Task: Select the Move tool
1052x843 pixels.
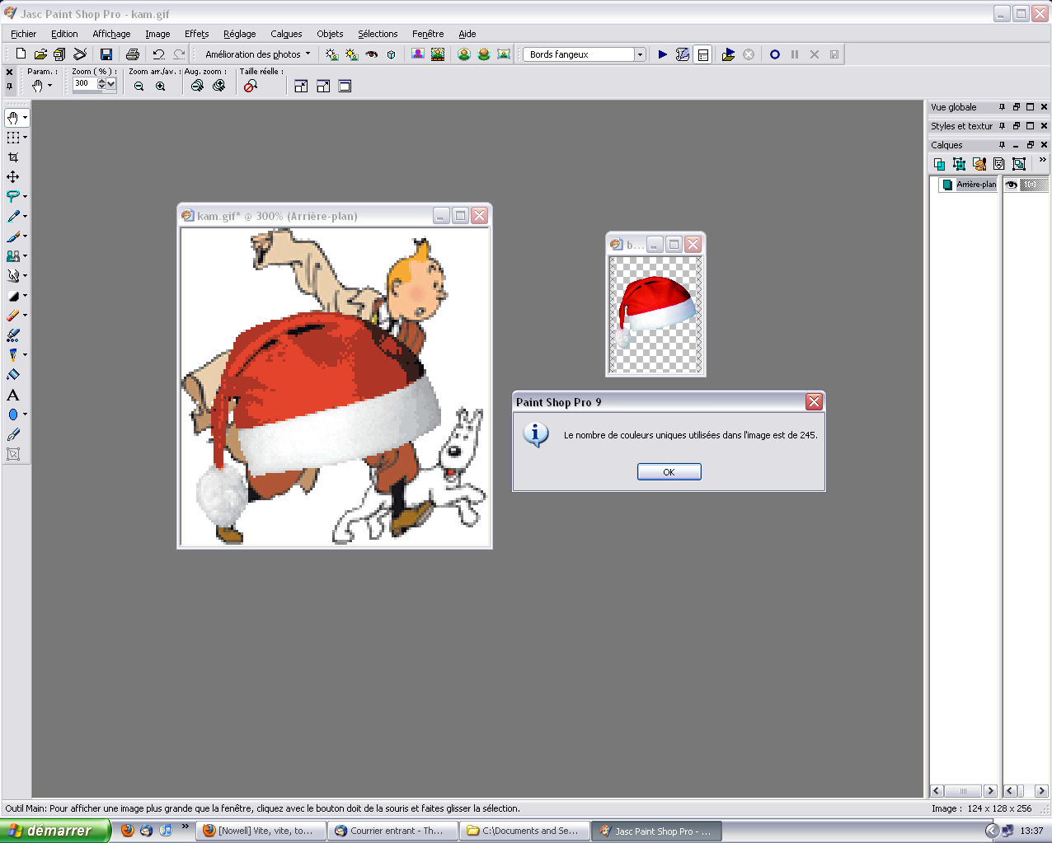Action: point(13,176)
